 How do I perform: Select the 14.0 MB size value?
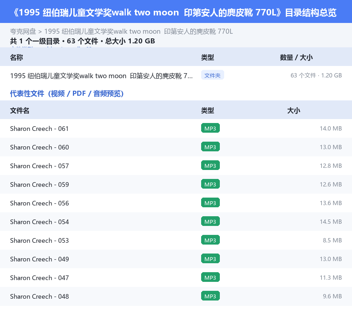[x=331, y=128]
